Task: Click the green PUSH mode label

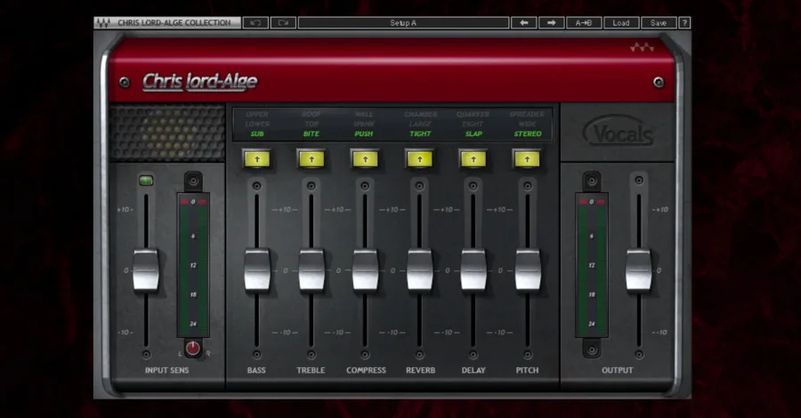Action: pos(364,133)
